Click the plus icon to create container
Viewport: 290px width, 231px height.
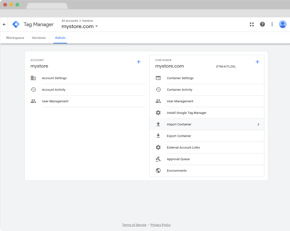coord(257,62)
